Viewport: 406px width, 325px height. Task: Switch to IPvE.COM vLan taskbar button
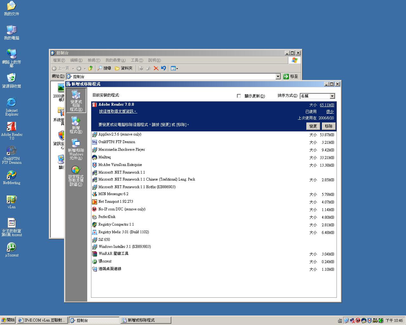tap(42, 320)
